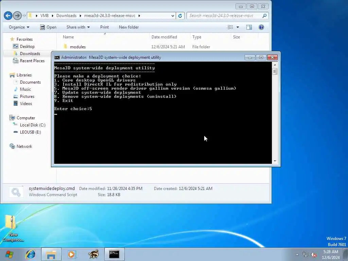348x261 pixels.
Task: Open the Share with menu
Action: coord(78,27)
